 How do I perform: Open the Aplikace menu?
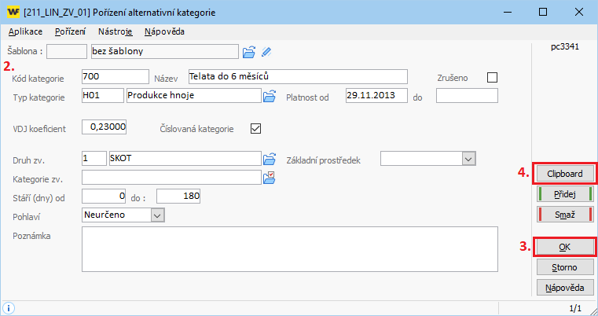point(25,32)
